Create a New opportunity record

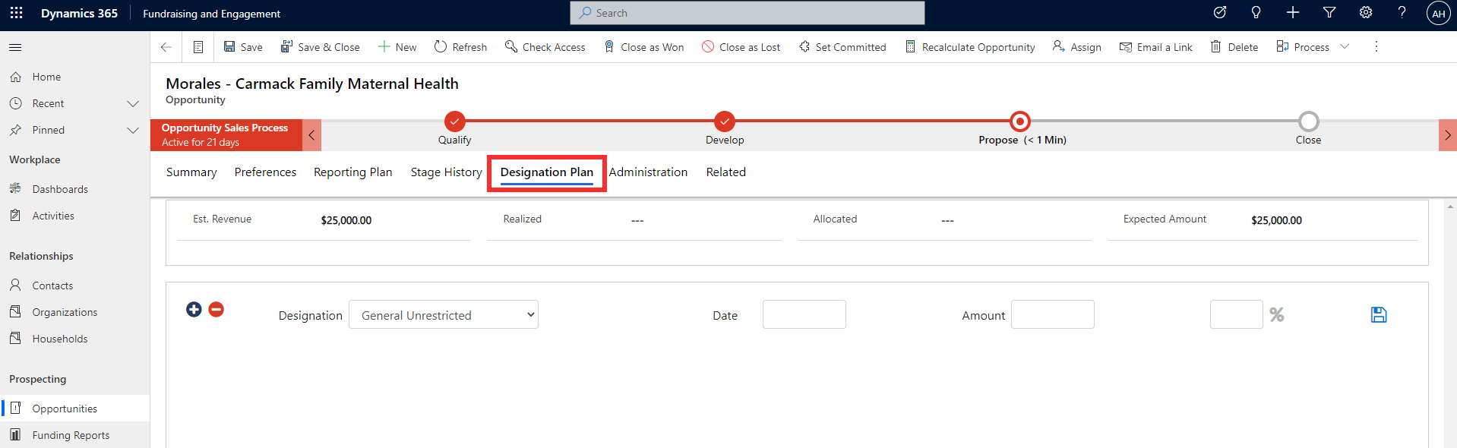pos(397,47)
